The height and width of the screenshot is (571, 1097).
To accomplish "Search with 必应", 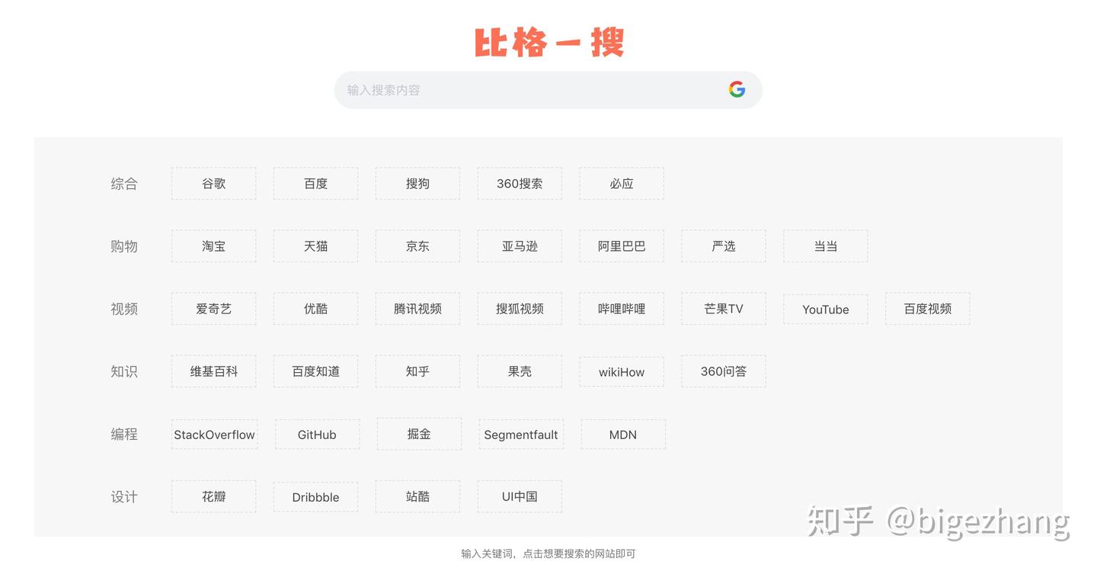I will click(x=622, y=184).
